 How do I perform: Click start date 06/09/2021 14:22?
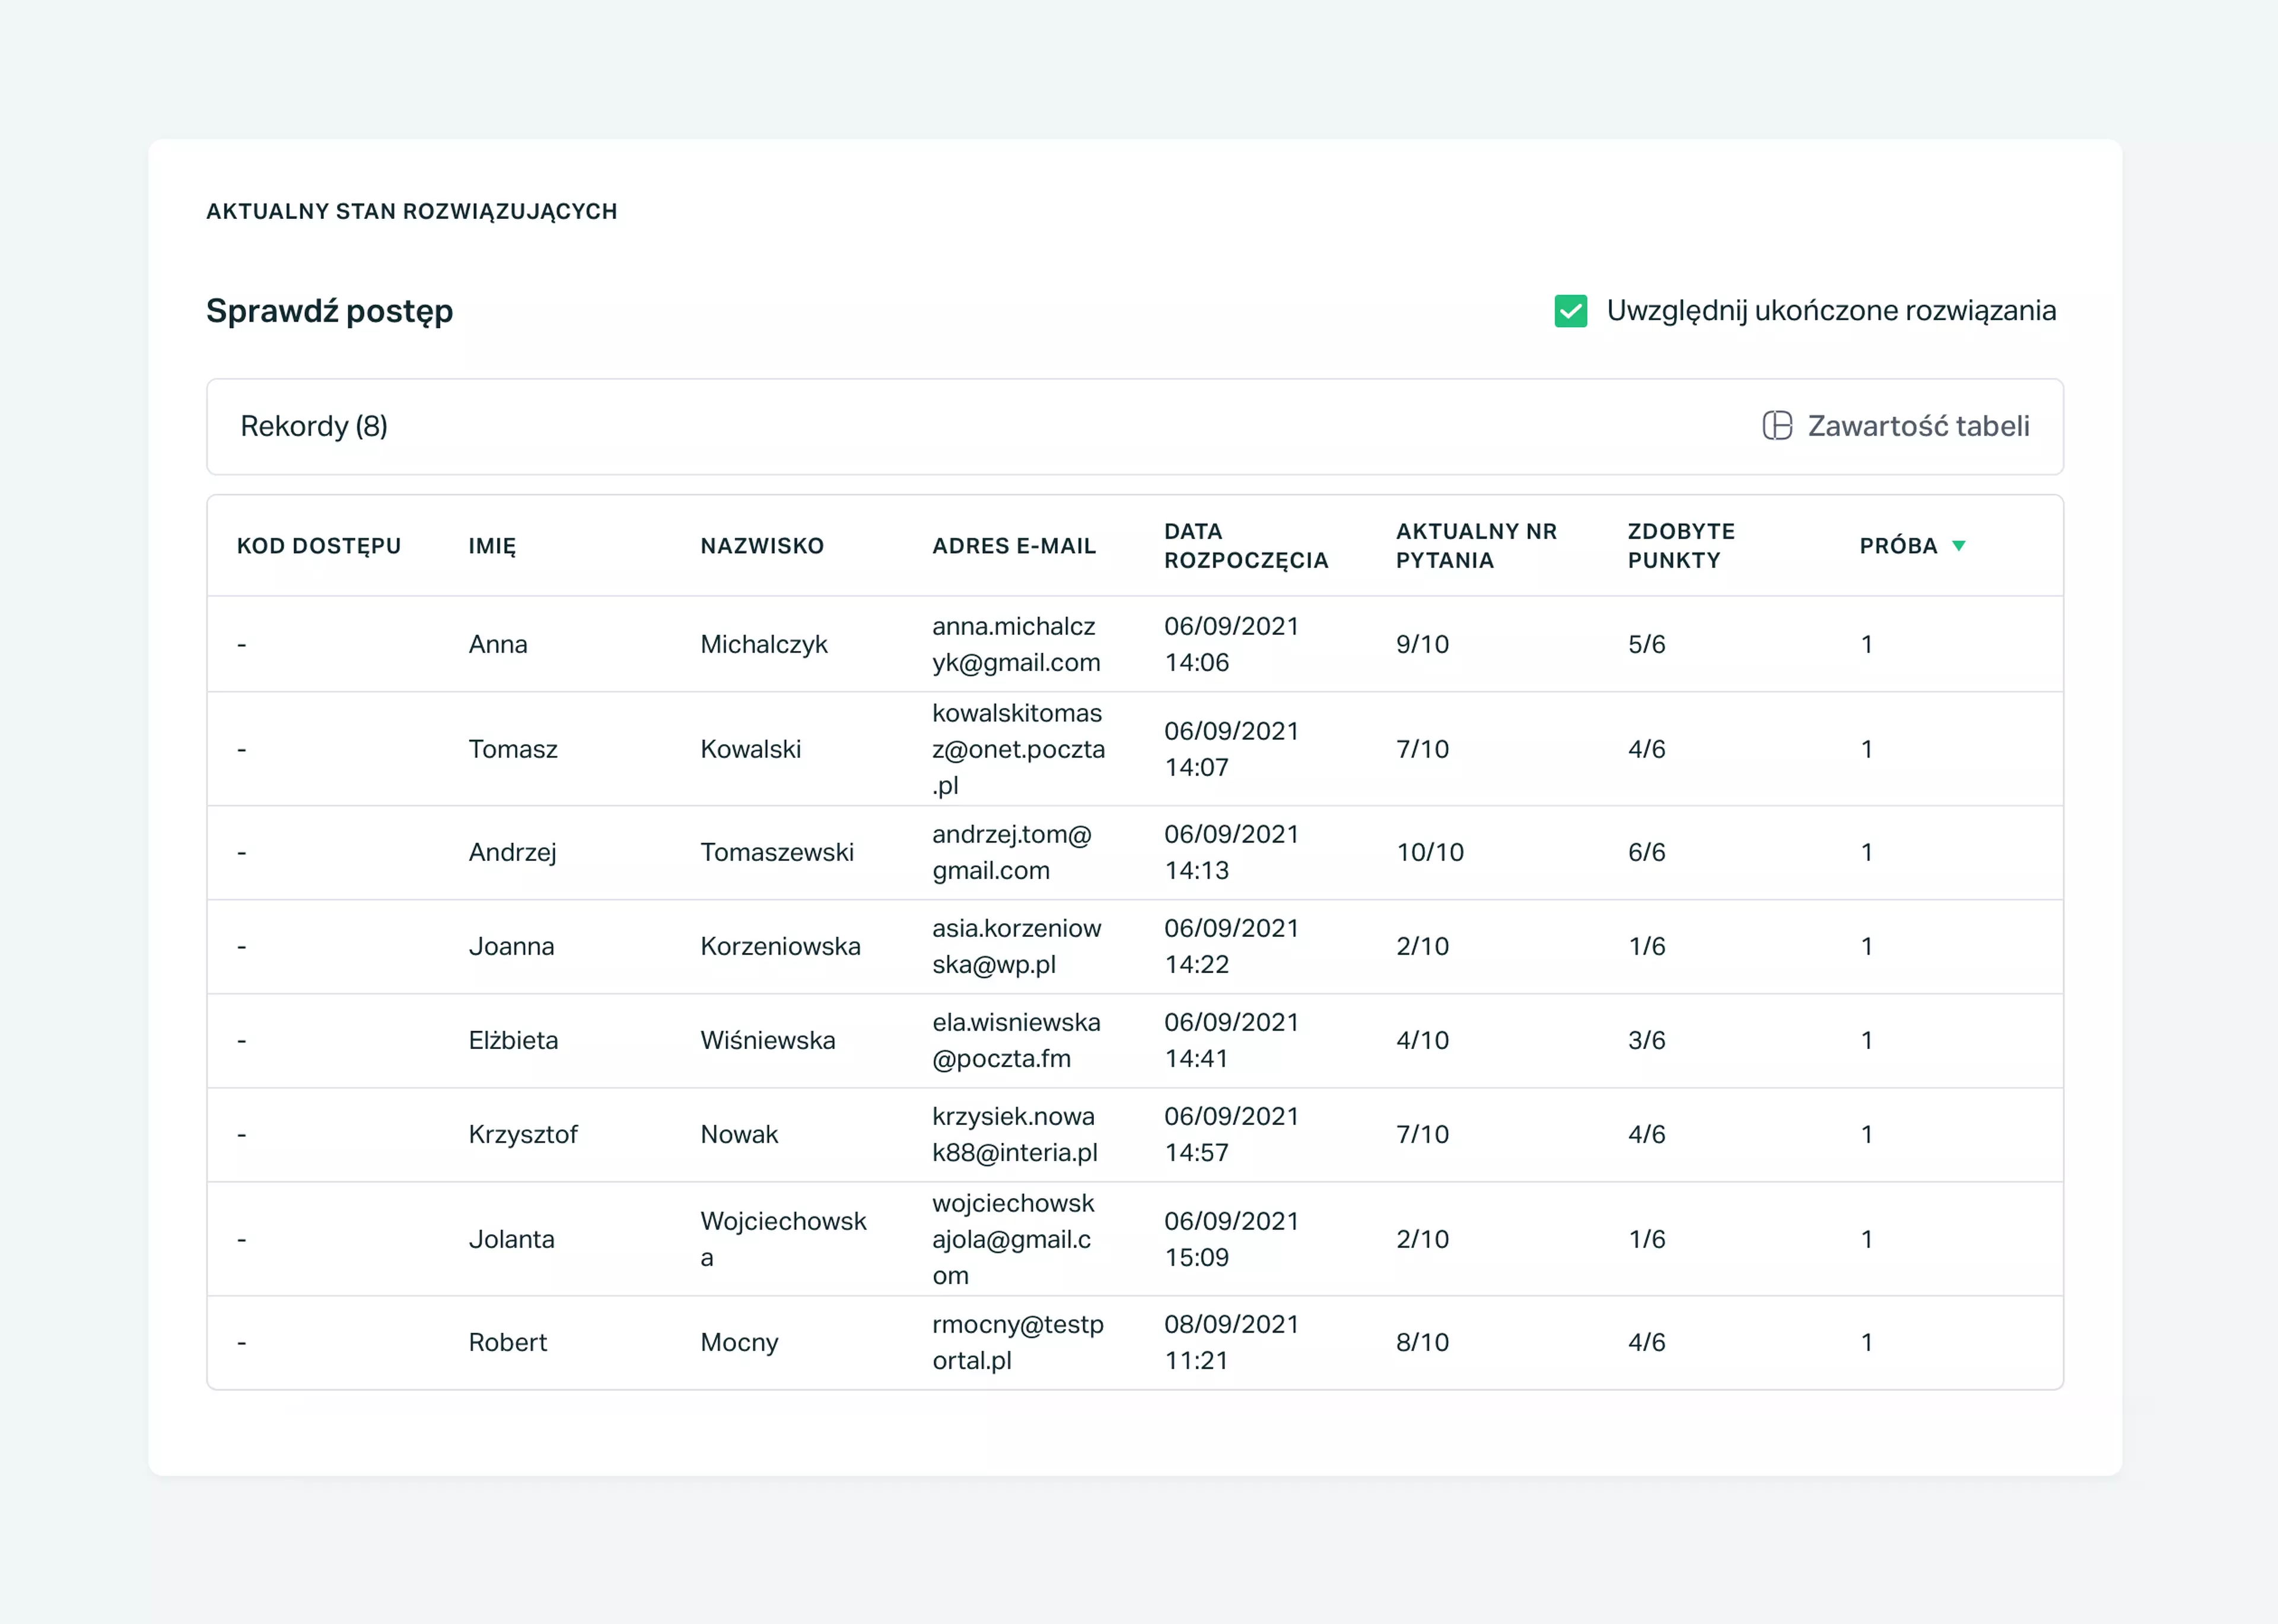coord(1232,946)
